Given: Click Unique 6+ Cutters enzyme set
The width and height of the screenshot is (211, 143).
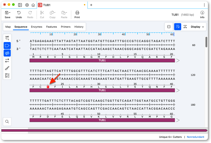Looking at the screenshot, I should coord(170,137).
